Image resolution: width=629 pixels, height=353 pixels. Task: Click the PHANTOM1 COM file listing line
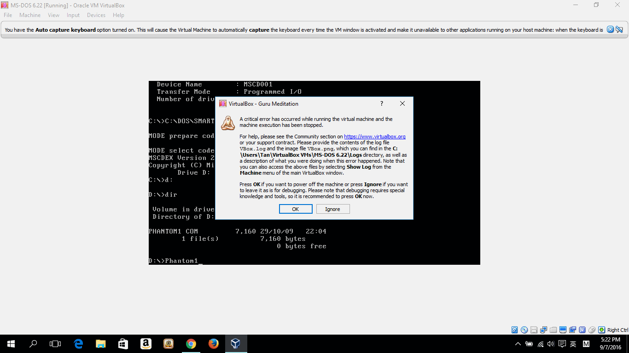[x=238, y=232]
